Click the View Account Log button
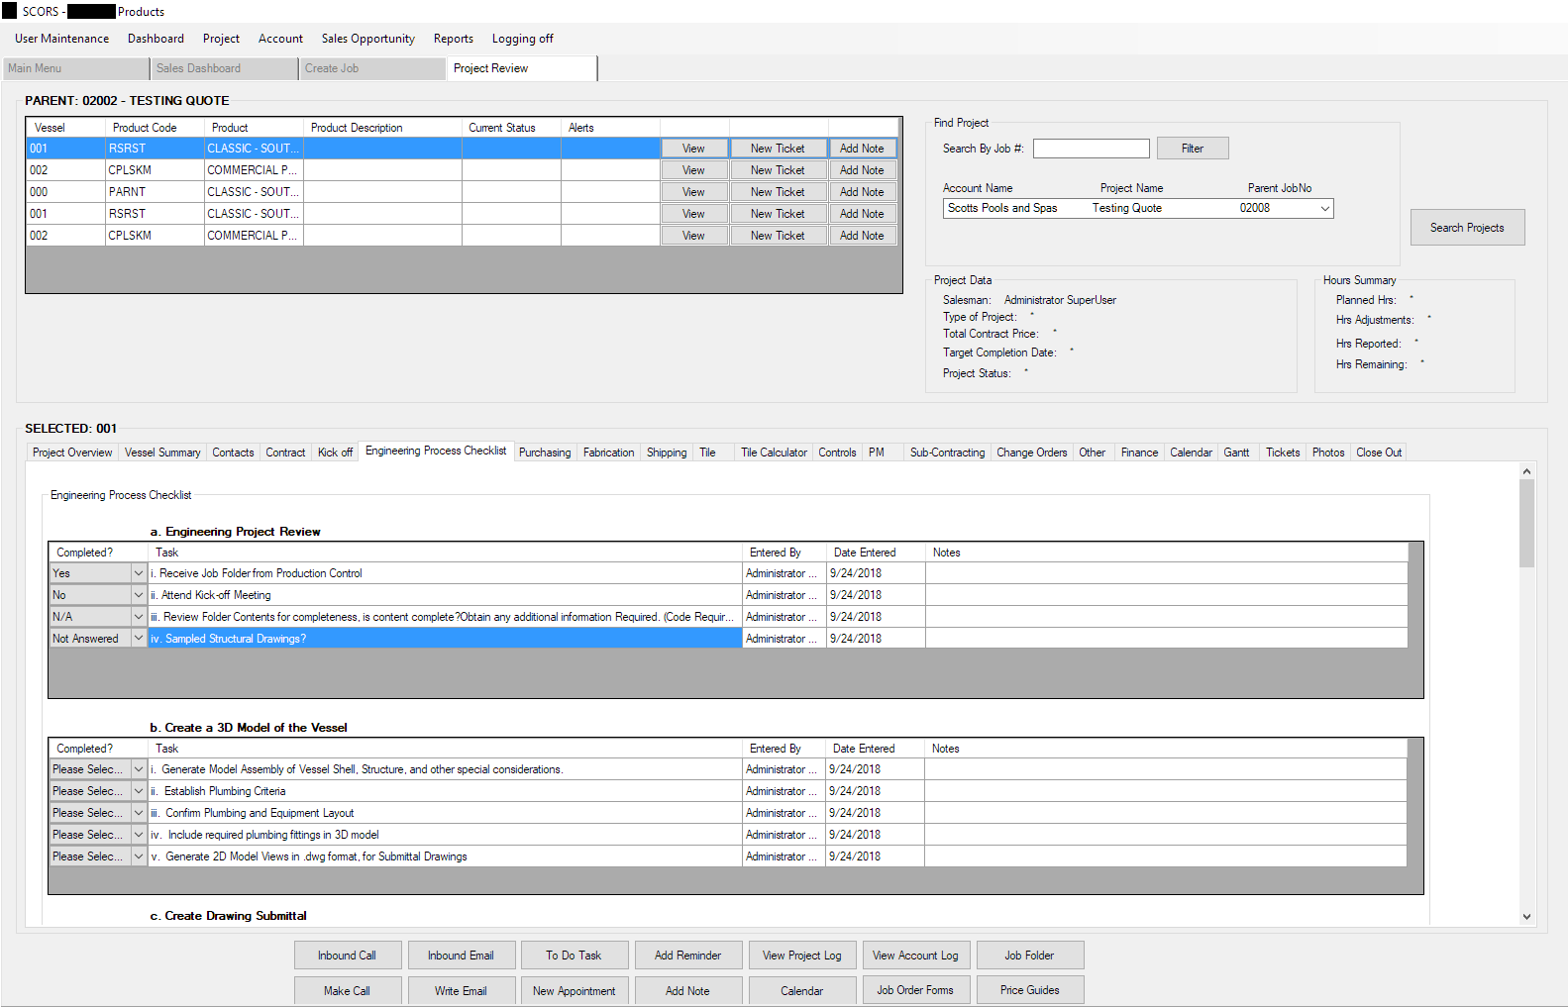Viewport: 1568px width, 1007px height. (915, 956)
